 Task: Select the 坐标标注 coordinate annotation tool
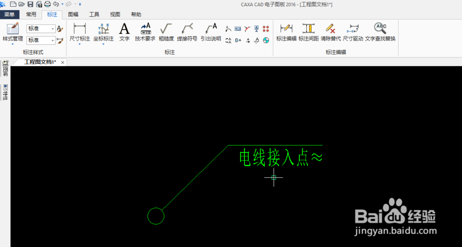pos(103,32)
